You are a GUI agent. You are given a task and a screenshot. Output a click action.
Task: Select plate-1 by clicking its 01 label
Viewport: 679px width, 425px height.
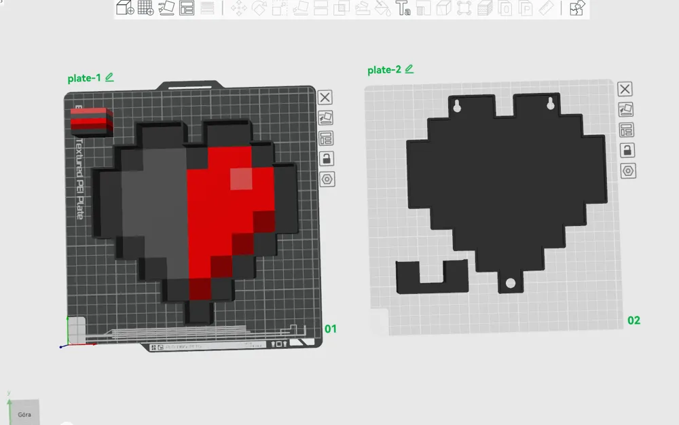[331, 329]
